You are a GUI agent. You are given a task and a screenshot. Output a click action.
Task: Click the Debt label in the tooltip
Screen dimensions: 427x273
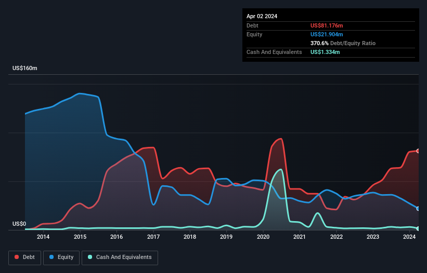click(252, 25)
